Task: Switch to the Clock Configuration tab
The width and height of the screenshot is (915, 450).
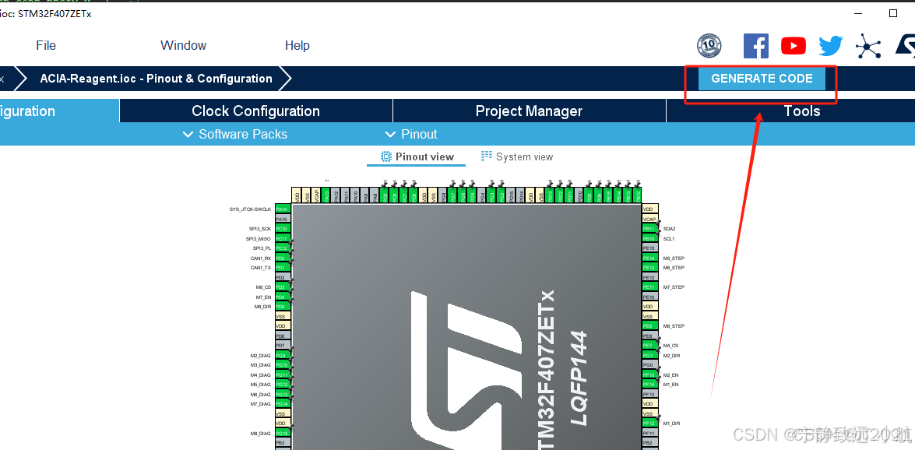Action: click(255, 111)
